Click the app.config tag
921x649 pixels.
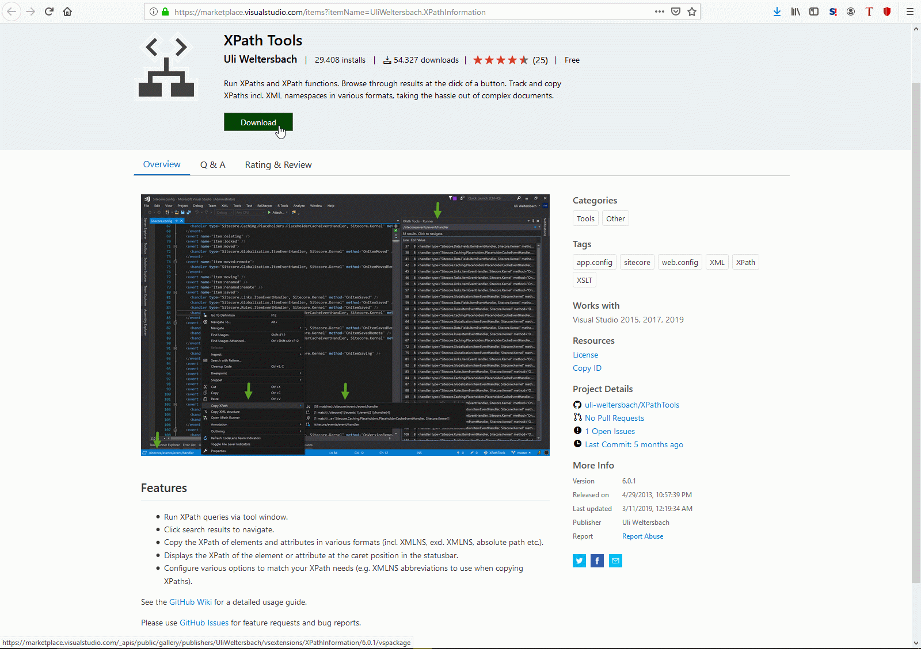(595, 262)
